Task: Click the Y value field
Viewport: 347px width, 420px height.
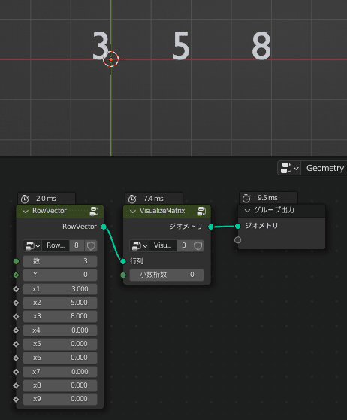Action: click(x=60, y=275)
